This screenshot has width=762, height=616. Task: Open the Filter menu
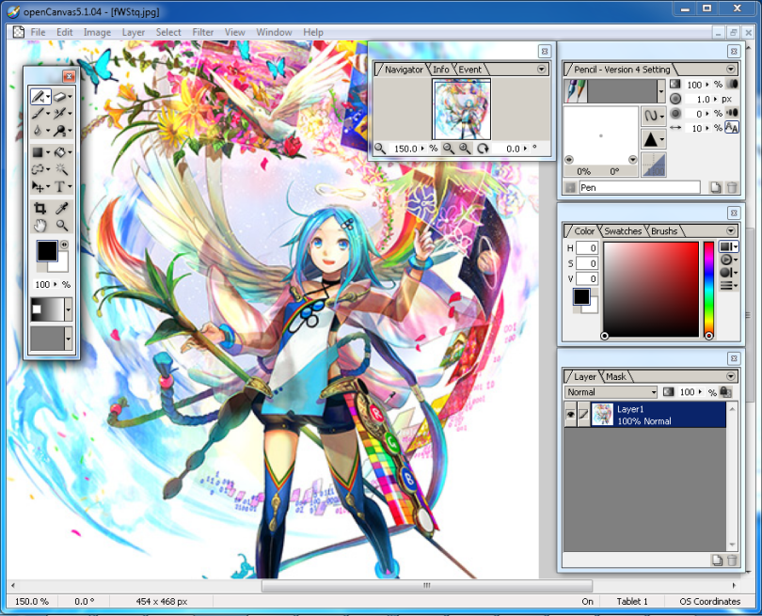click(202, 31)
